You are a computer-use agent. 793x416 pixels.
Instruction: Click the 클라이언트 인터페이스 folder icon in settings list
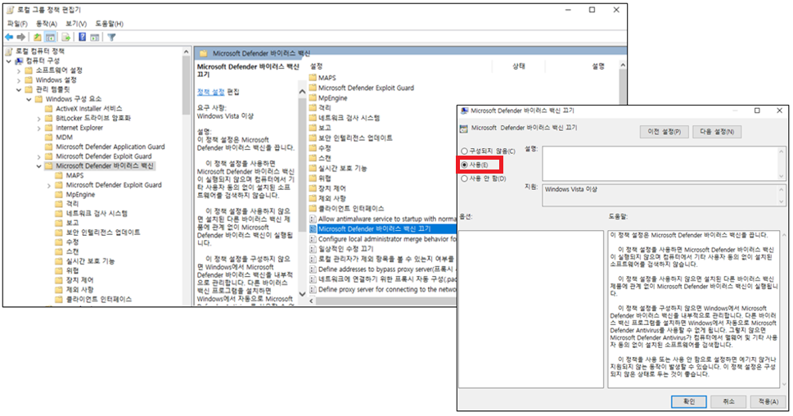313,209
